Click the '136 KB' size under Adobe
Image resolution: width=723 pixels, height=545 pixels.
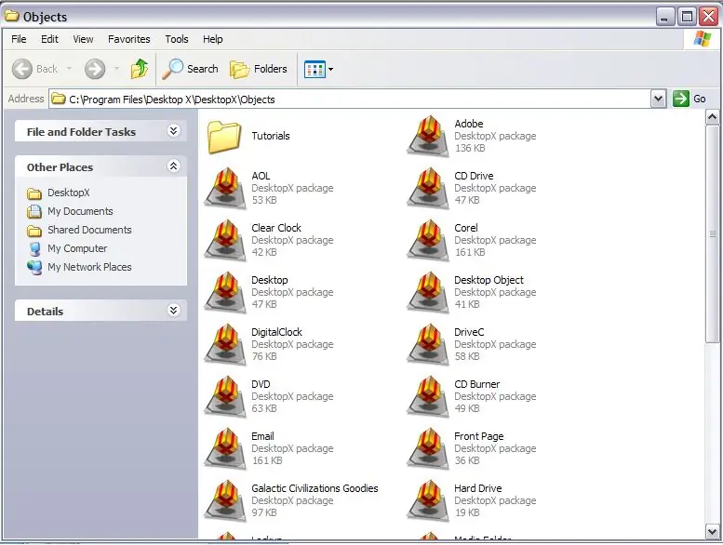click(470, 149)
